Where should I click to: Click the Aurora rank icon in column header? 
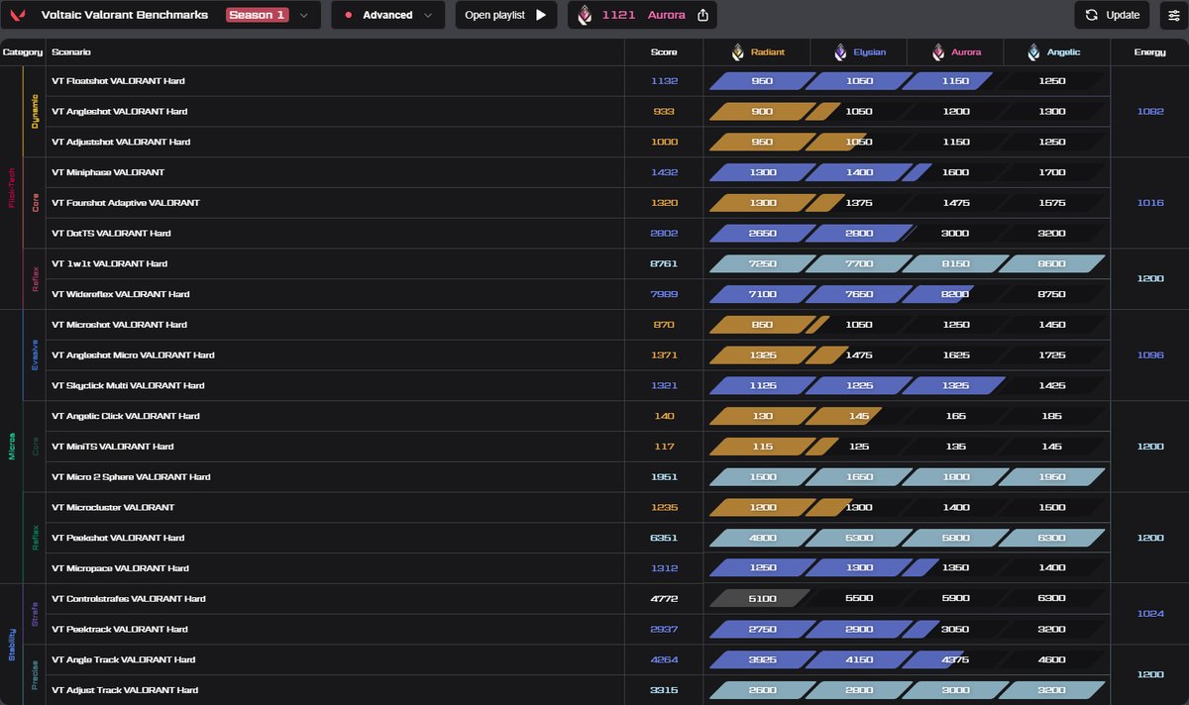[x=937, y=52]
